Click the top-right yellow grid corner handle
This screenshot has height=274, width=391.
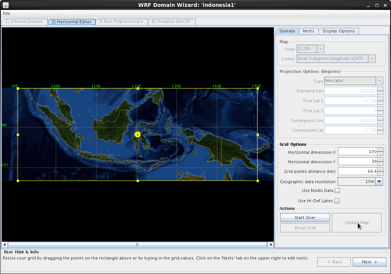(258, 89)
